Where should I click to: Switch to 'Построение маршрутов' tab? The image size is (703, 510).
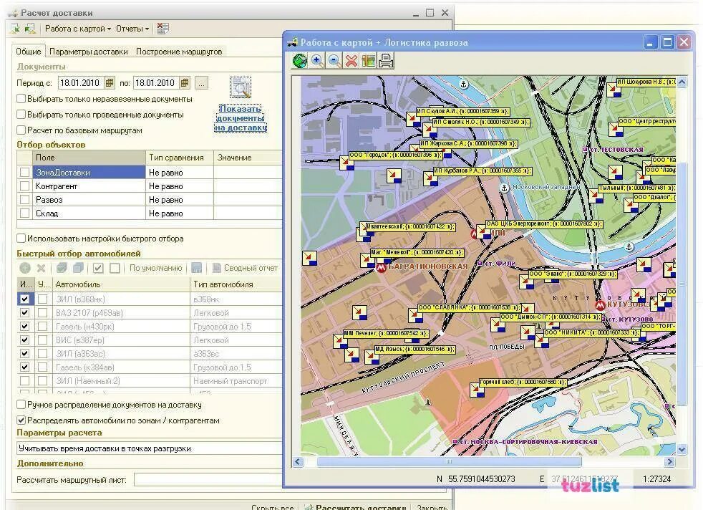[x=179, y=52]
